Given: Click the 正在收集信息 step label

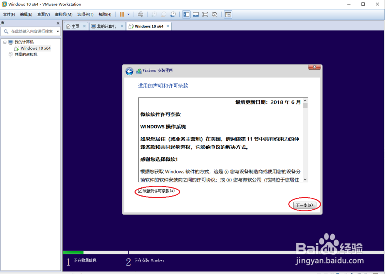Looking at the screenshot, I should 85,261.
